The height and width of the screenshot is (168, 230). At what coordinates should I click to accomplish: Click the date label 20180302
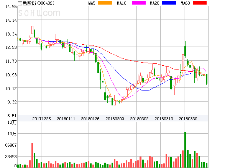tap(139, 119)
